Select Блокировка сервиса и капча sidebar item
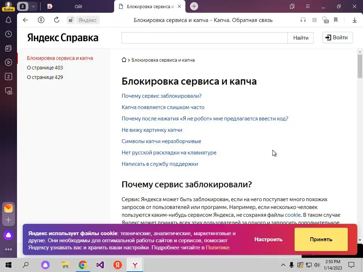 click(60, 58)
